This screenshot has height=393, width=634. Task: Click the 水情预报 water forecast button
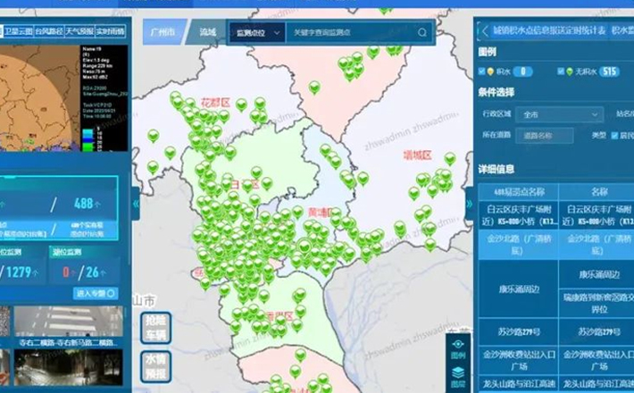[155, 365]
